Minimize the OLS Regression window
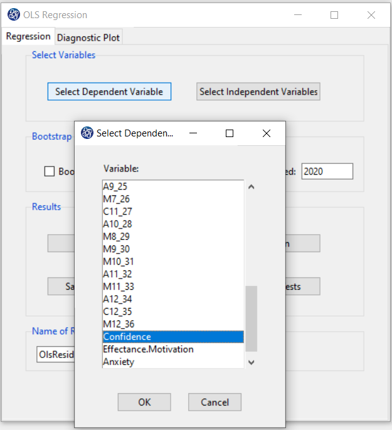Image resolution: width=392 pixels, height=430 pixels. pyautogui.click(x=298, y=15)
